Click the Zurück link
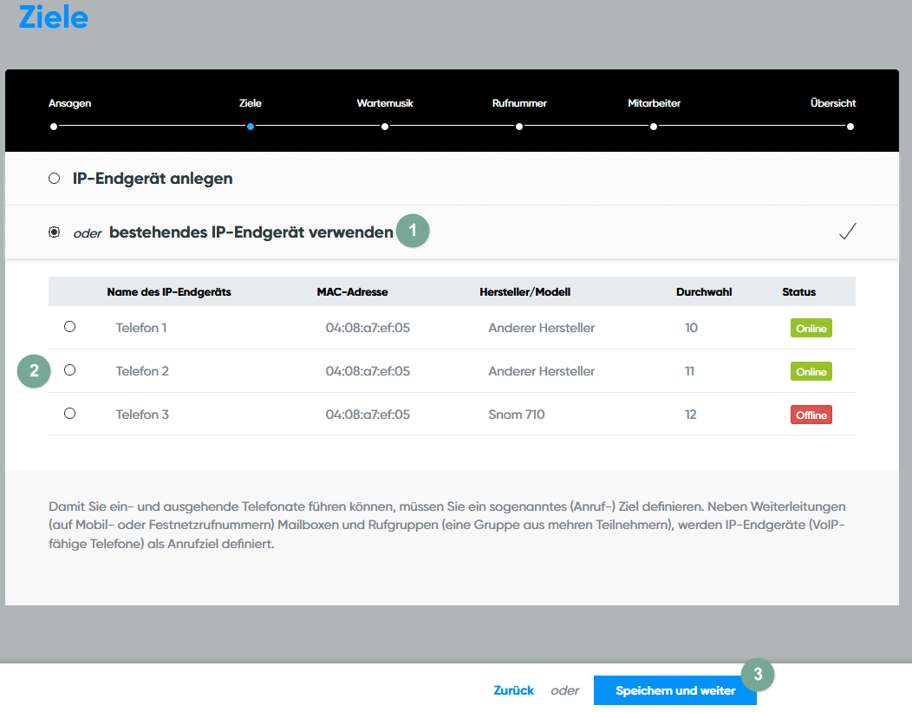Screen dimensions: 912x712 click(x=513, y=691)
